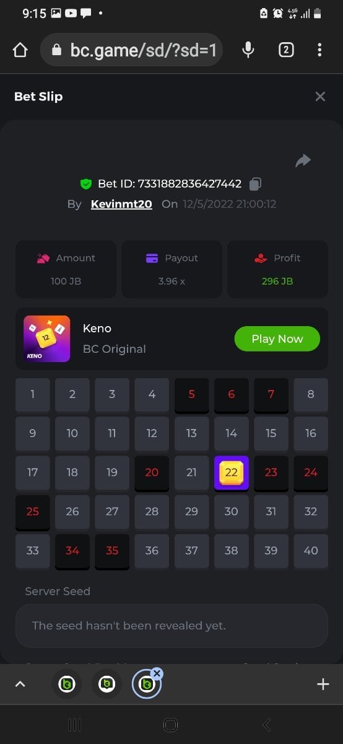Click the Server Seed field
The width and height of the screenshot is (343, 744).
pyautogui.click(x=171, y=626)
